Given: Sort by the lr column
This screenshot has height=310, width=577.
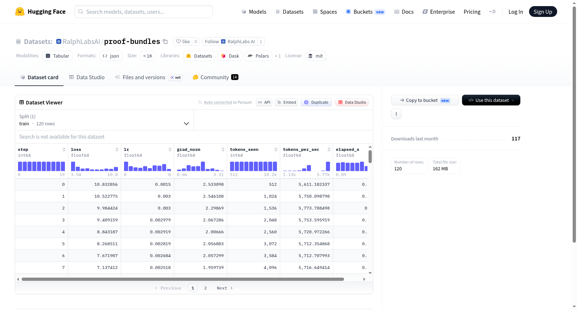Looking at the screenshot, I should click(x=170, y=149).
